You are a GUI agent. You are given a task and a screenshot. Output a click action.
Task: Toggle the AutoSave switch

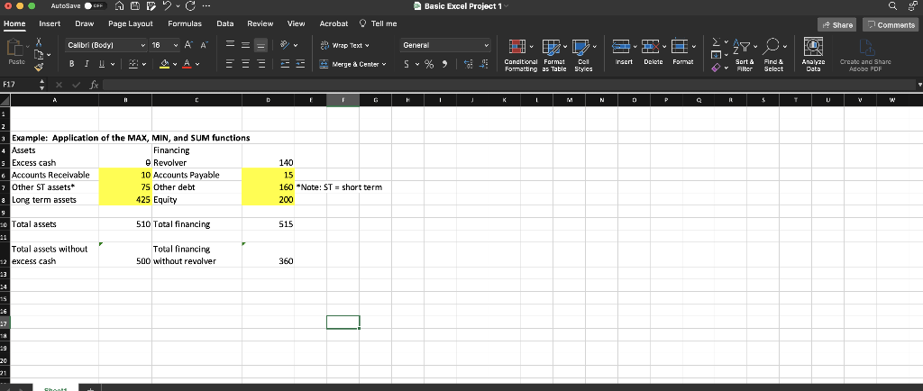96,6
